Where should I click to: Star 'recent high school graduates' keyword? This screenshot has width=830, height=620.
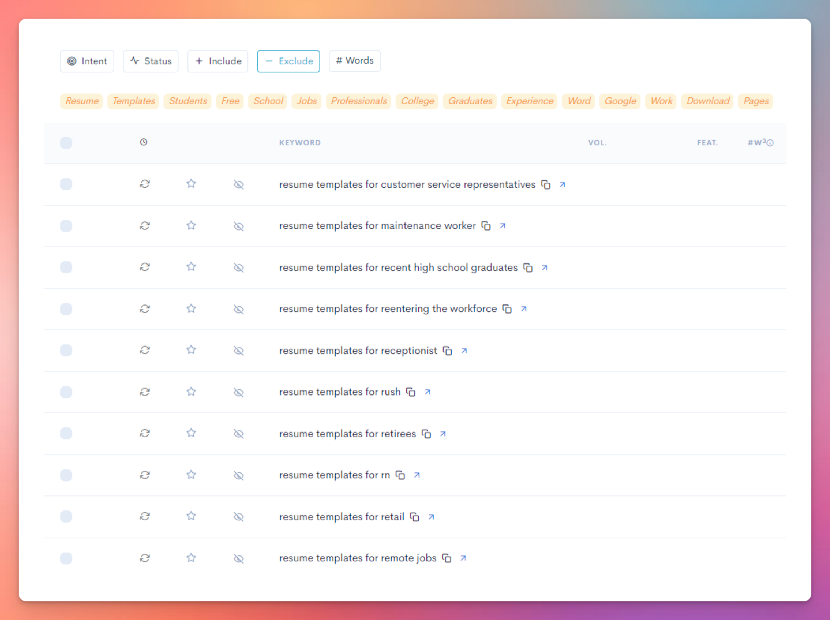[x=191, y=267]
